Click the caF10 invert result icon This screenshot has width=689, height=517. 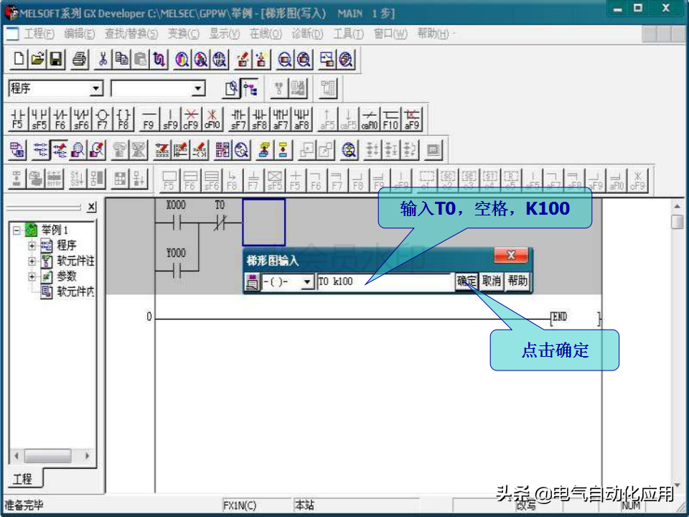coord(370,119)
